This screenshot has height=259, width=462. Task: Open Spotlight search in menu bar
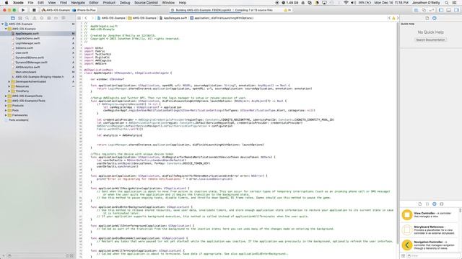click(x=447, y=3)
